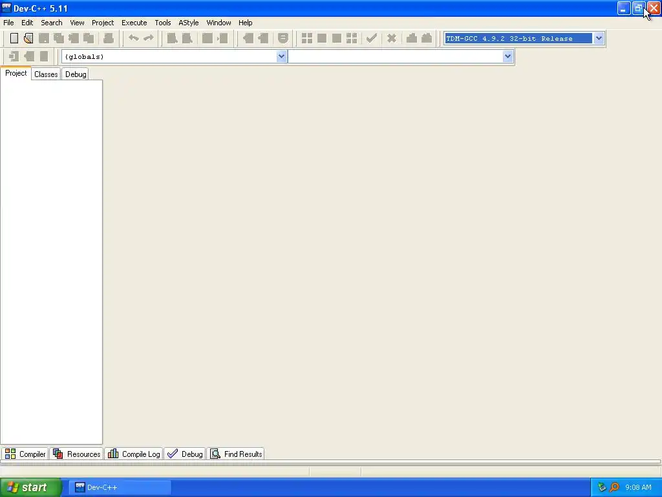Expand the empty function list dropdown arrow

(507, 56)
